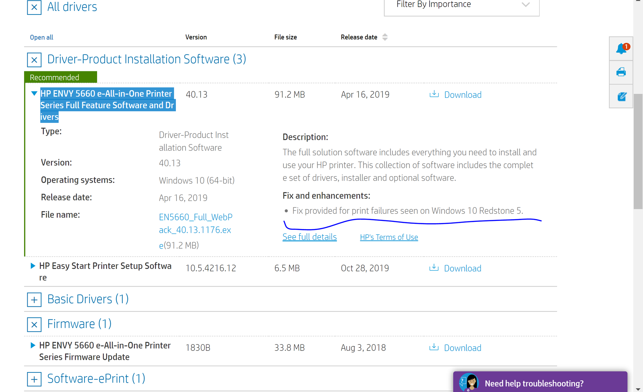Viewport: 643px width, 392px height.
Task: Click the download icon beside Full Feature Software
Action: pyautogui.click(x=434, y=94)
